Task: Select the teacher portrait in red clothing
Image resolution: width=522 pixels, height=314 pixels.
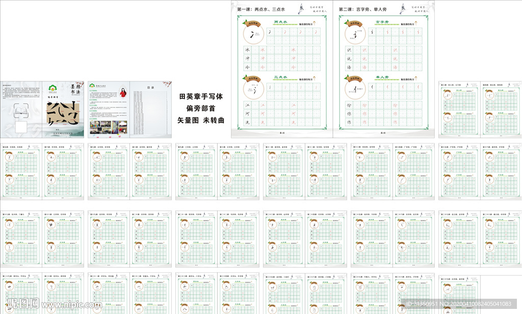Action: [123, 93]
